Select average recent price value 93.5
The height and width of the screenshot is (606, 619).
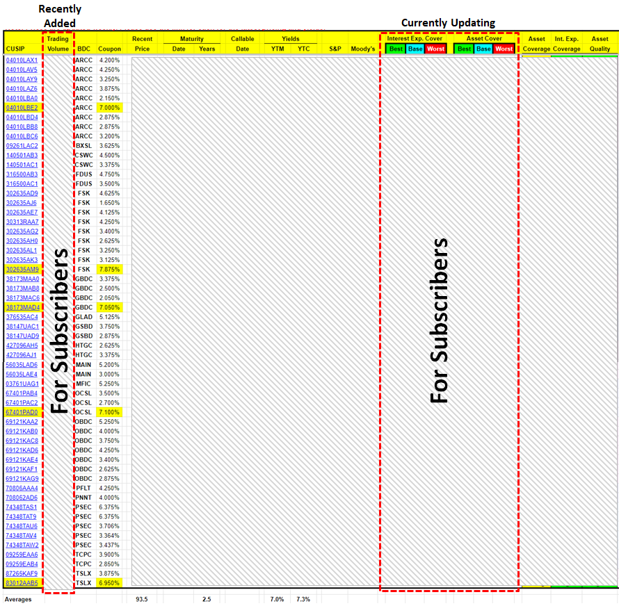(x=142, y=599)
